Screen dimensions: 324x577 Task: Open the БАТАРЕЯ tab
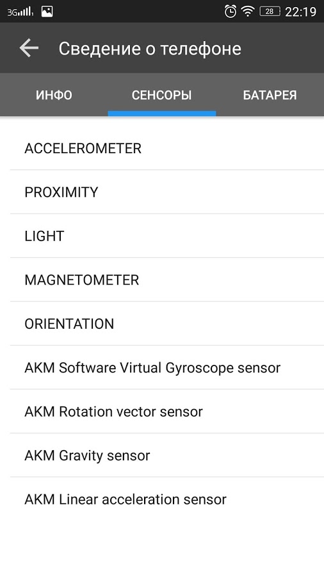(270, 95)
